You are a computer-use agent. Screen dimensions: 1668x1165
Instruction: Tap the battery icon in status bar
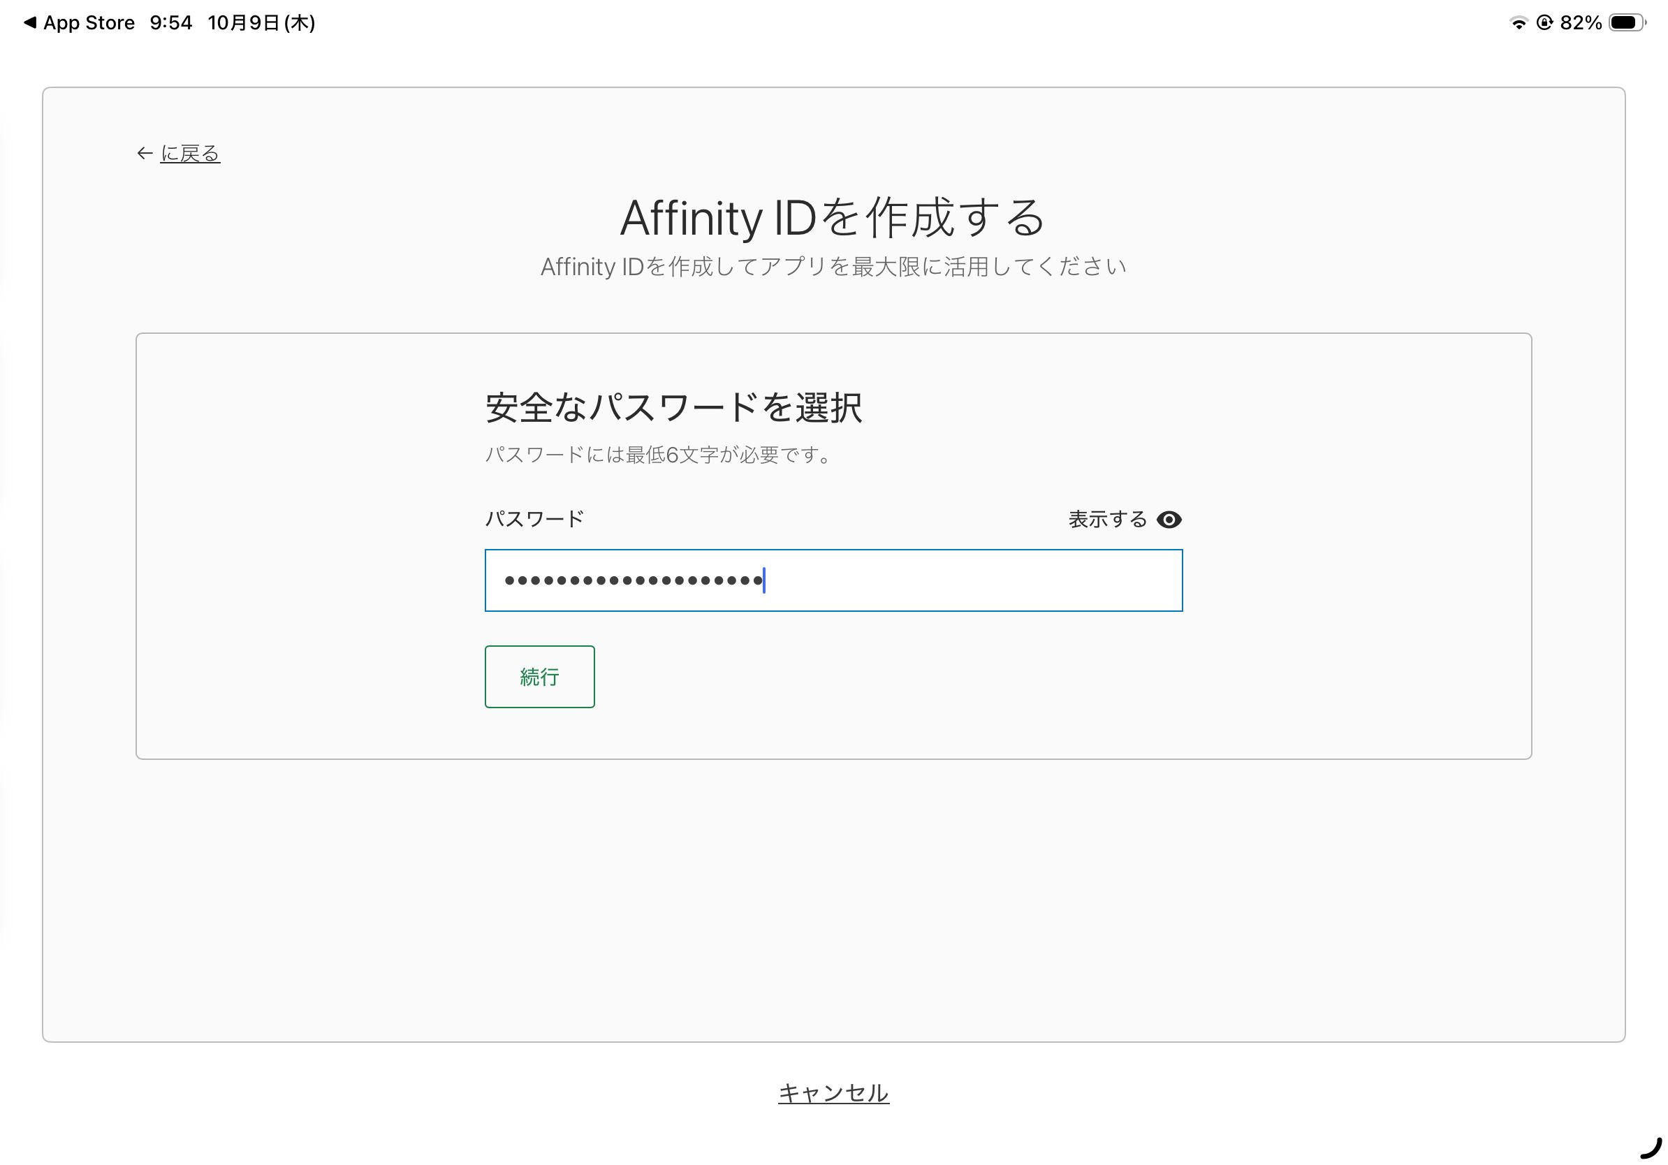tap(1626, 22)
